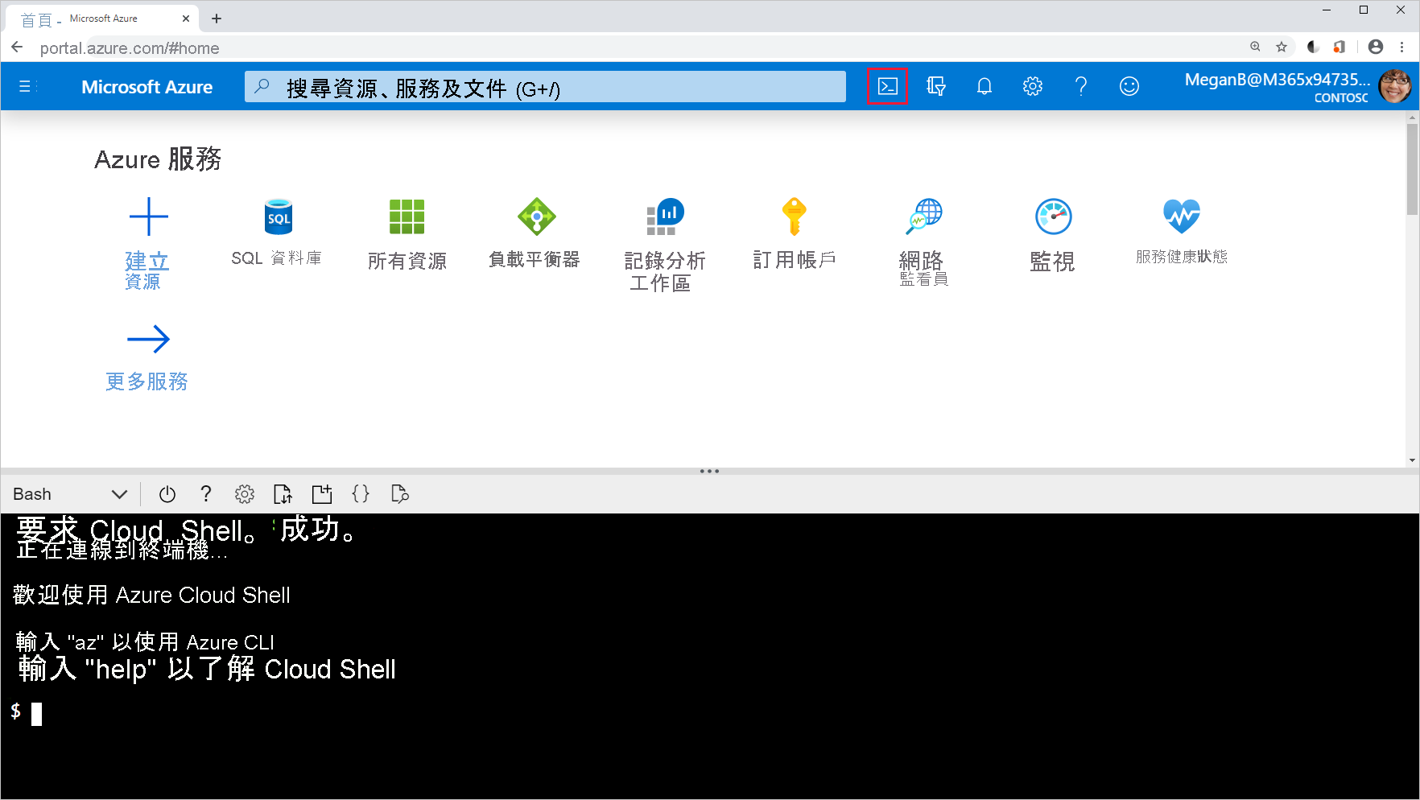Screen dimensions: 1420x800
Task: Click the Cloud Shell resize handle dots
Action: tap(709, 471)
